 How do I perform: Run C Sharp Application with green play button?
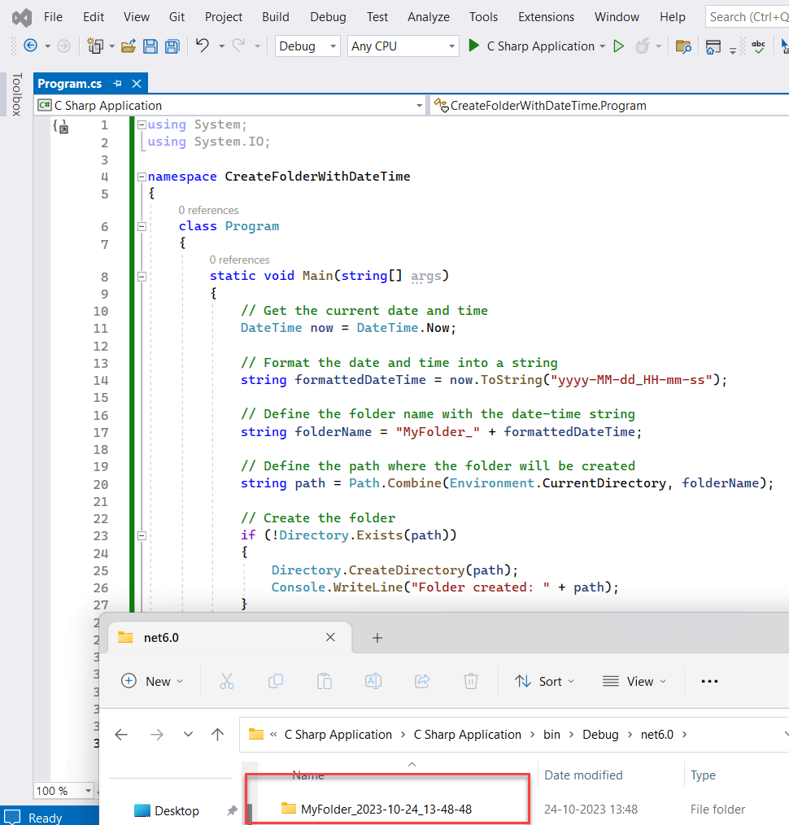[474, 46]
